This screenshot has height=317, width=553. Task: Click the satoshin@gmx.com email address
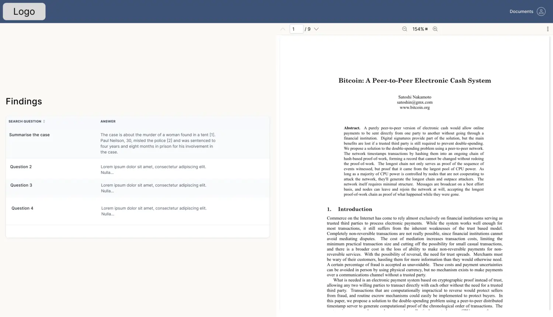click(x=414, y=102)
